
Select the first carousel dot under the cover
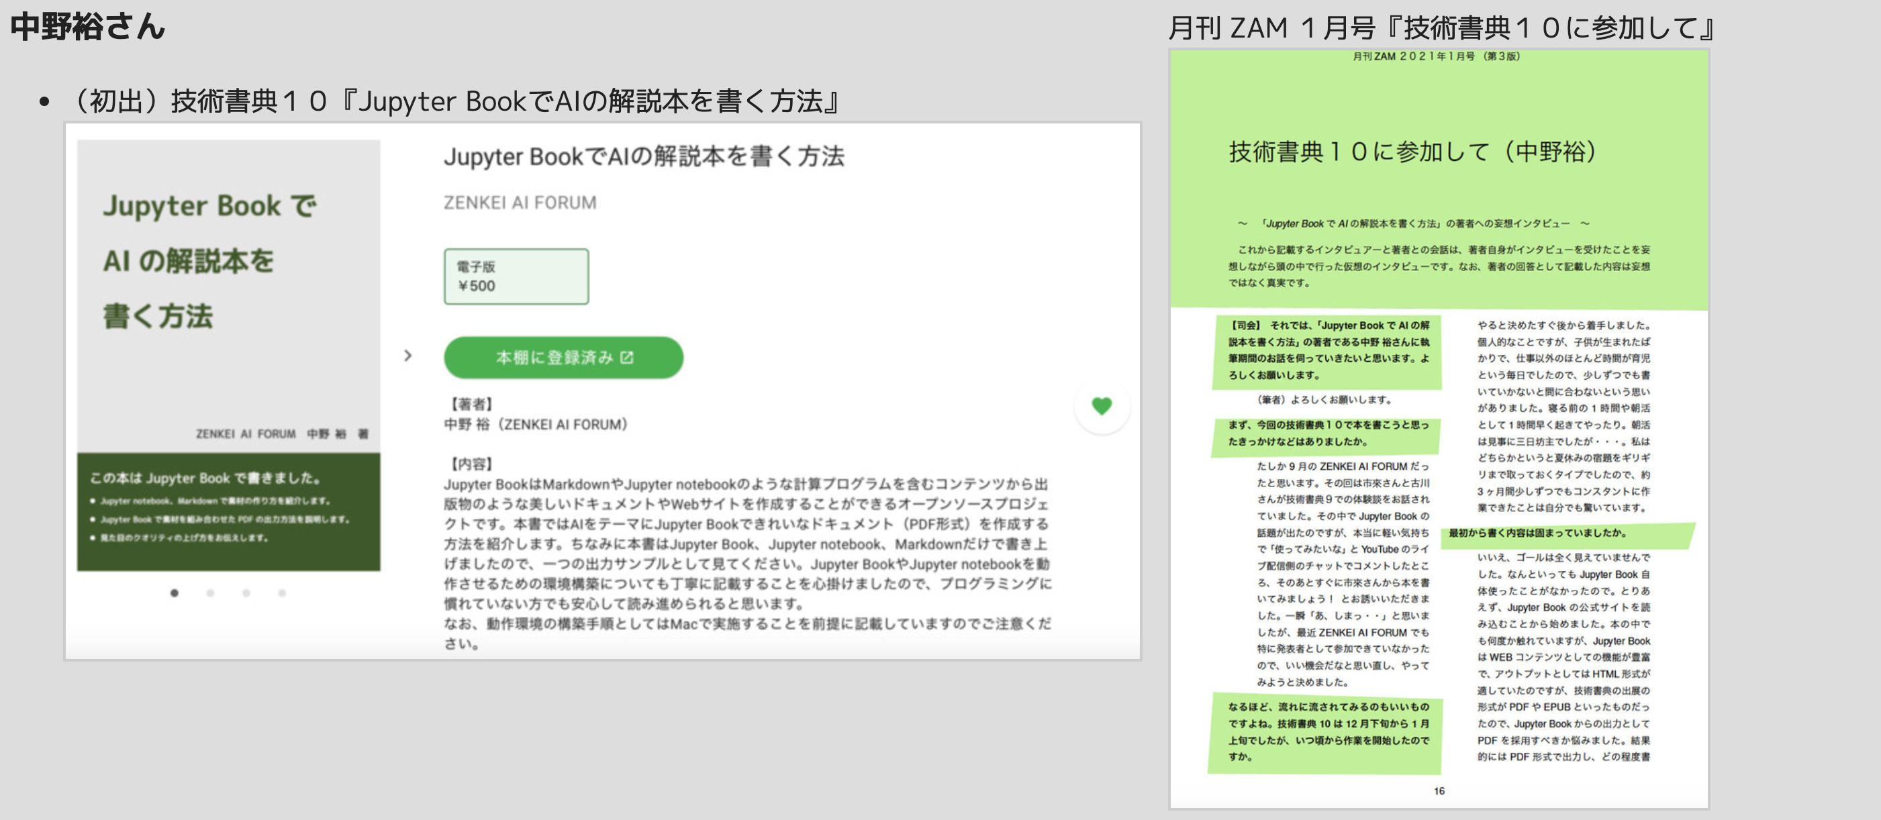tap(174, 593)
